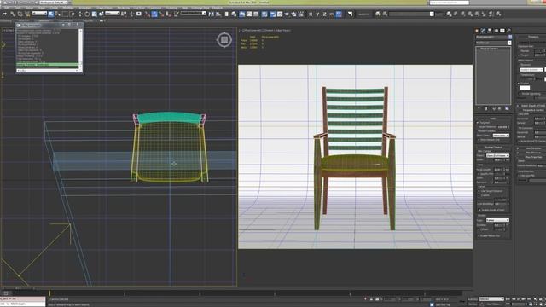Click the custom white balance color swatch
546x307 pixels.
(525, 88)
